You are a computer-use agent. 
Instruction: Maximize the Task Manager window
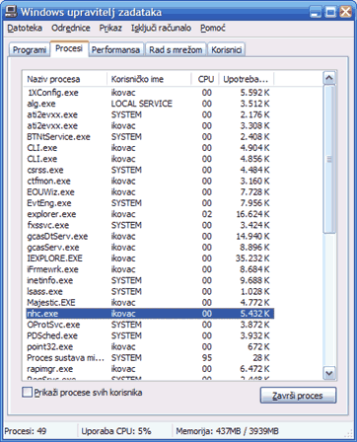(x=330, y=12)
